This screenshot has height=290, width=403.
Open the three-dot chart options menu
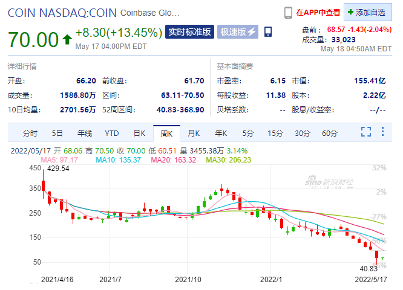click(x=382, y=131)
